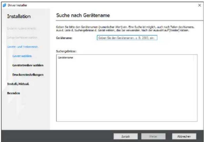Click the faded 'Setup-Verfahren wählen' sidebar step

22,37
